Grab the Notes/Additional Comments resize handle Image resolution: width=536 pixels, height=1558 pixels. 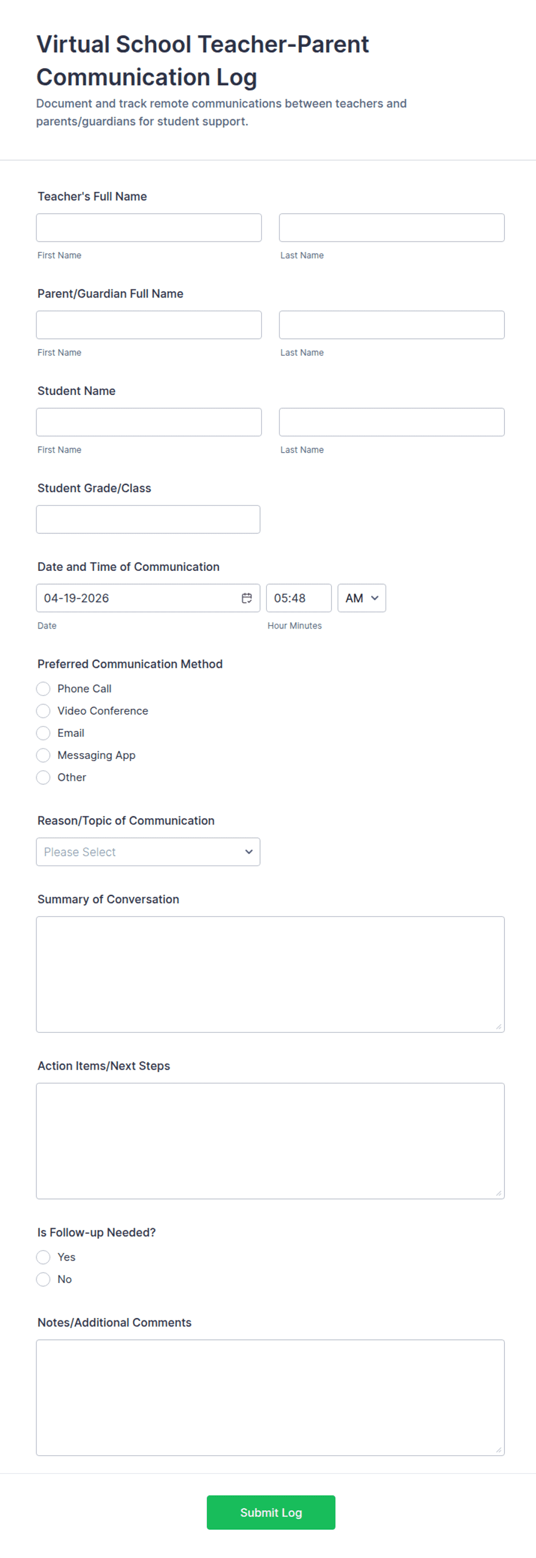click(x=499, y=1450)
